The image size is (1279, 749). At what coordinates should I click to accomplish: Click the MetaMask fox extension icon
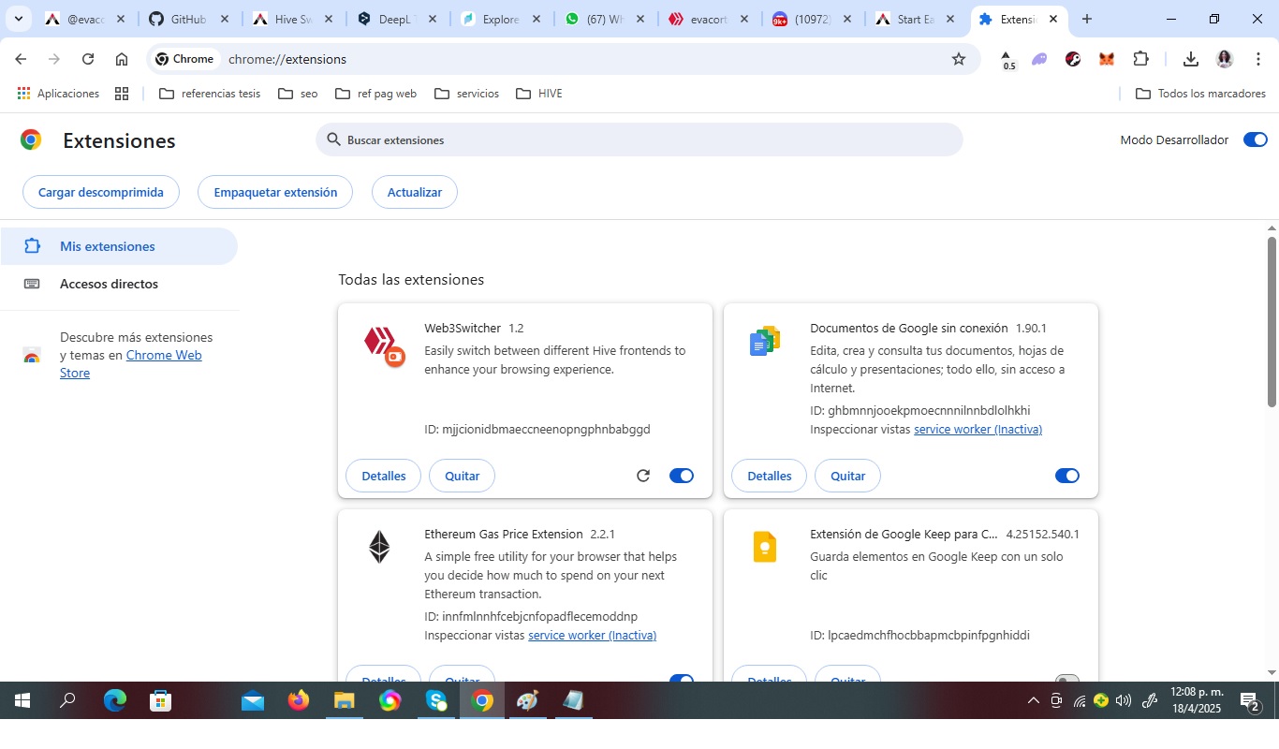tap(1107, 59)
